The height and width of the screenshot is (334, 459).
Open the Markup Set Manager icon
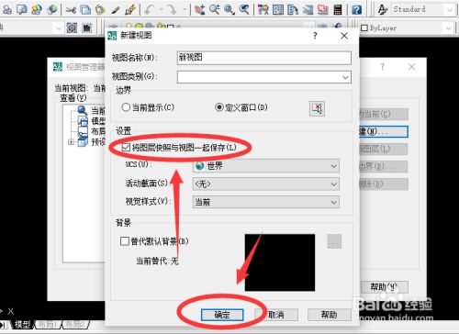click(x=322, y=10)
